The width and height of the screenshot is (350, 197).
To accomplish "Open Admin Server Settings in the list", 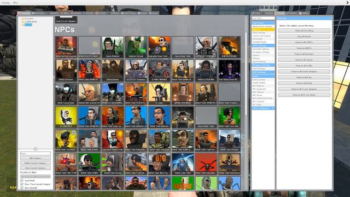I will point(262,26).
